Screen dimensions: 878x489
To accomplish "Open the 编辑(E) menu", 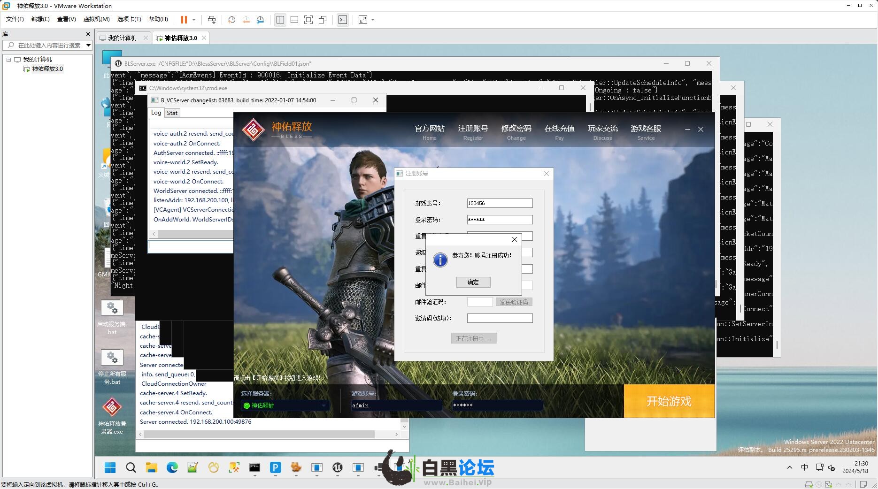I will [40, 19].
